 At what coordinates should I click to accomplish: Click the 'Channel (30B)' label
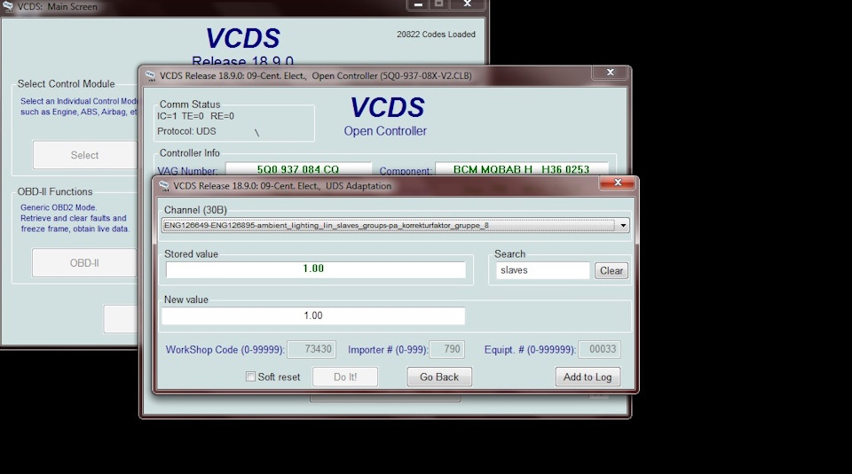tap(195, 210)
